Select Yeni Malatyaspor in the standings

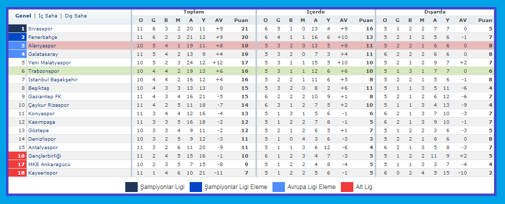[x=49, y=63]
